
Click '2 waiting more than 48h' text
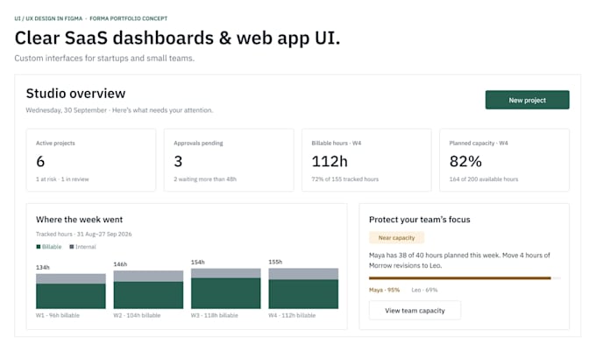pyautogui.click(x=205, y=179)
